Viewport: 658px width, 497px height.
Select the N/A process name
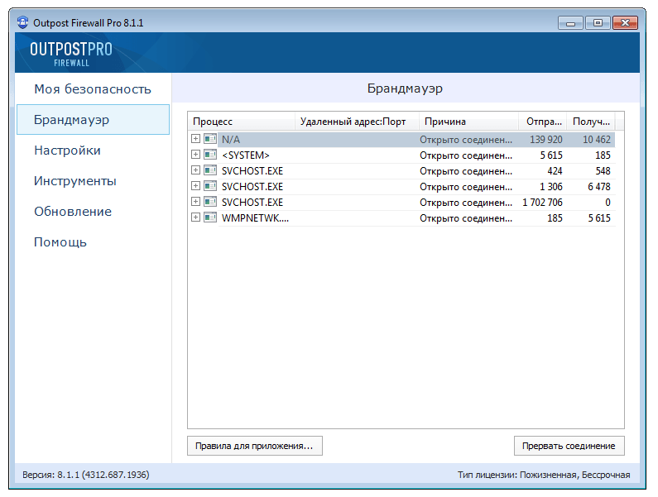231,139
